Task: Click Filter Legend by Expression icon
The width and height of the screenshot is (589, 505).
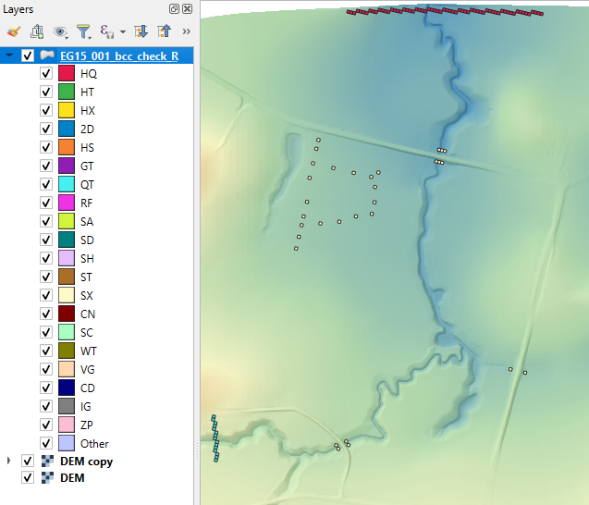Action: tap(106, 31)
